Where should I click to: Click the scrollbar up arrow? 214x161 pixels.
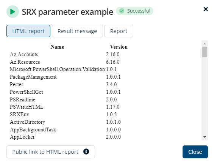(x=205, y=44)
